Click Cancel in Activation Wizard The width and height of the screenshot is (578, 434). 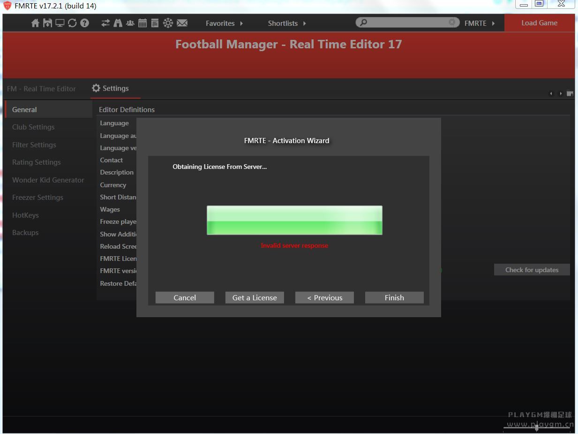pyautogui.click(x=185, y=297)
